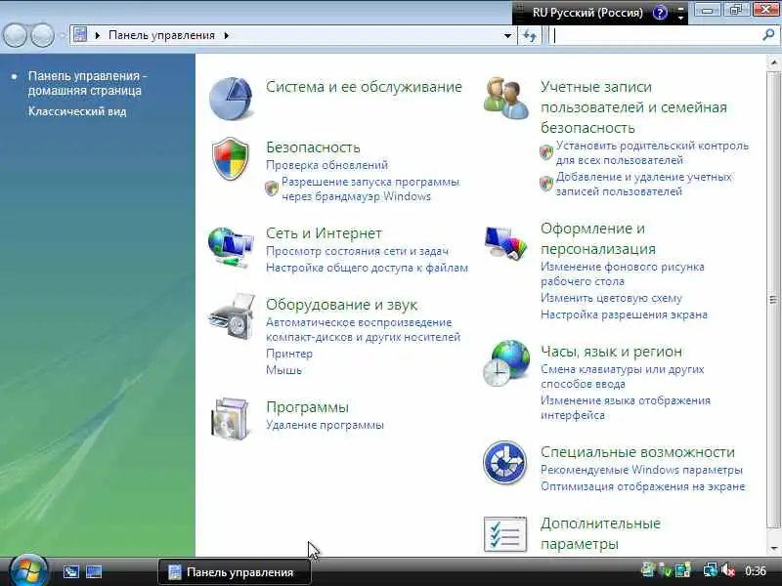Open Система и ее обслуживание category
The height and width of the screenshot is (586, 782).
pos(364,87)
